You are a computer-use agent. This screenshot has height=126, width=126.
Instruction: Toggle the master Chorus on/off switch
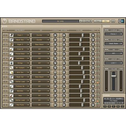click(106, 30)
